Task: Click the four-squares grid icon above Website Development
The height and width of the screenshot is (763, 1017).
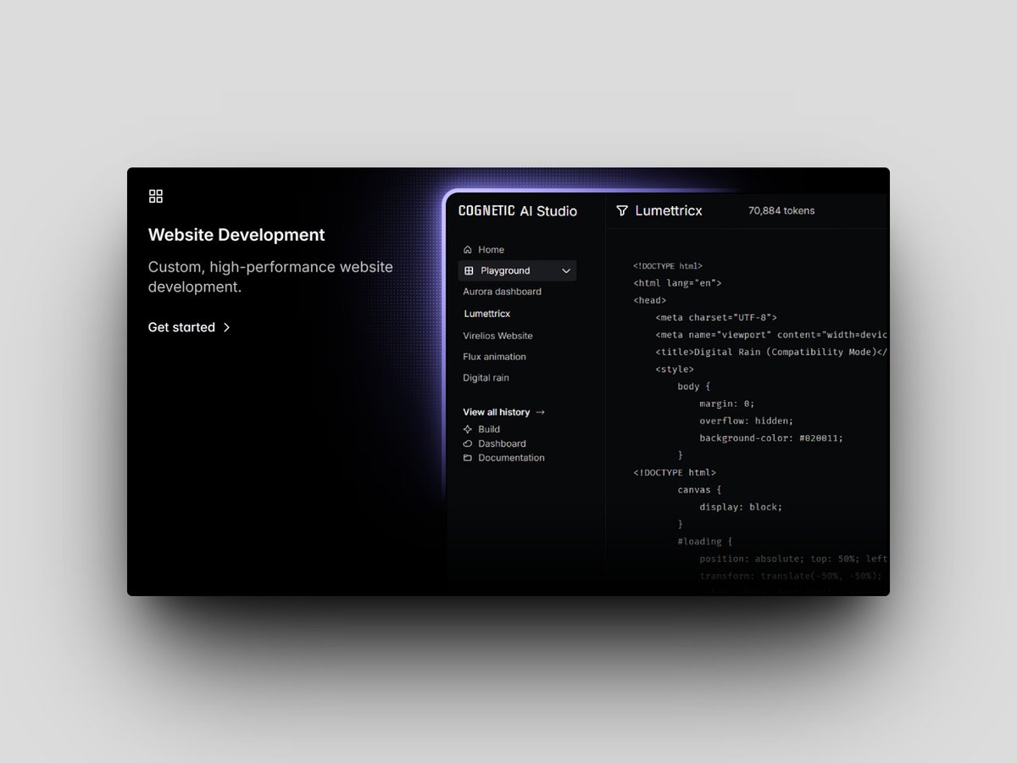Action: [x=155, y=196]
